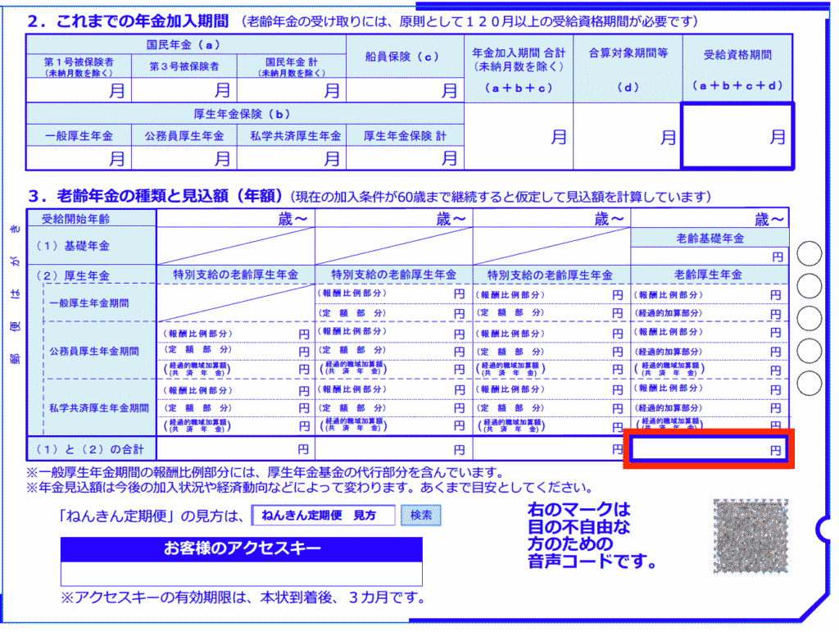Image resolution: width=839 pixels, height=632 pixels.
Task: Click the months cell under 第1号被保険者
Action: [79, 90]
